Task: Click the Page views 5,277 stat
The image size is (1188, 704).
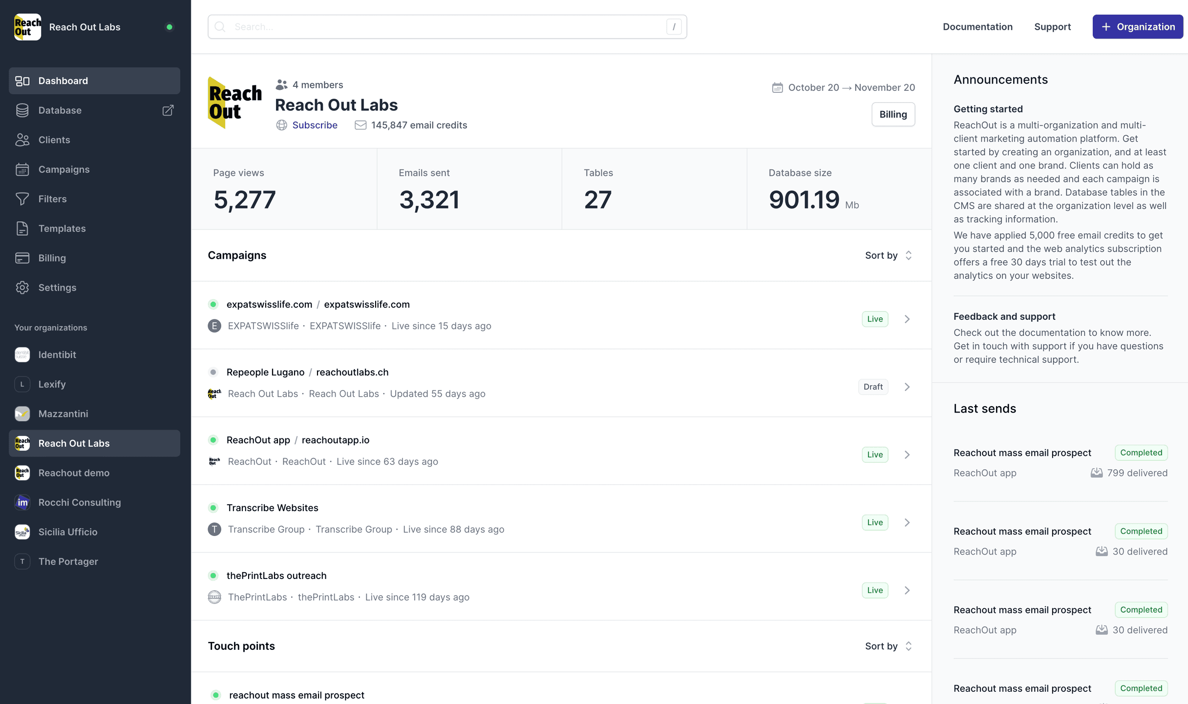Action: [284, 189]
